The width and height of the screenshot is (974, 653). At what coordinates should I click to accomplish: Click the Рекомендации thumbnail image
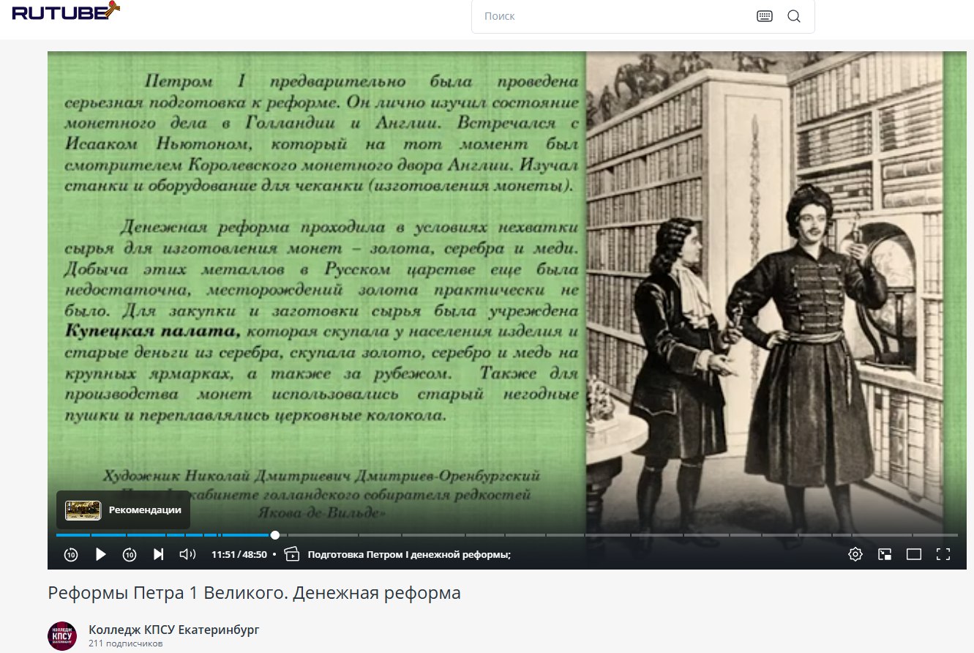83,510
